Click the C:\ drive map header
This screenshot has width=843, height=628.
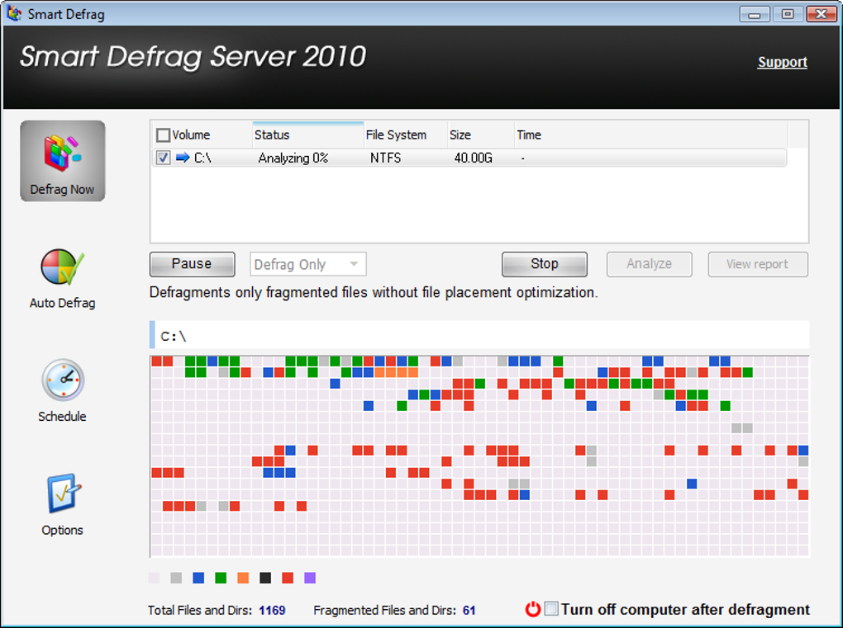(x=479, y=335)
